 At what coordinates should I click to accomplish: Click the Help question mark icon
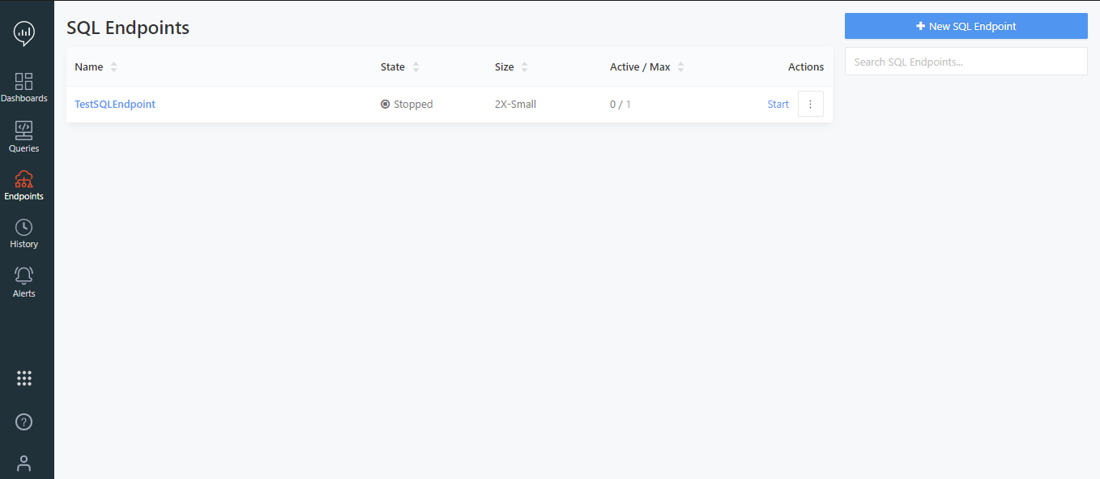pyautogui.click(x=24, y=422)
